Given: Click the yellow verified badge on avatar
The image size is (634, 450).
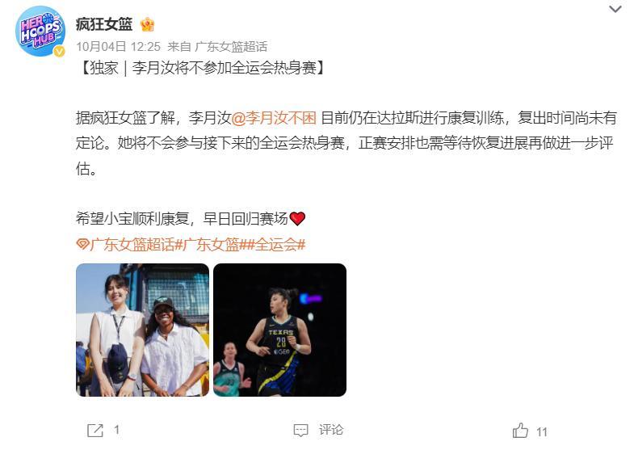Looking at the screenshot, I should tap(60, 51).
